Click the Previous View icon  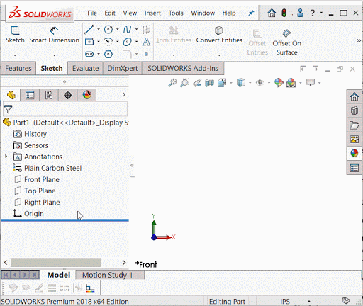[197, 83]
